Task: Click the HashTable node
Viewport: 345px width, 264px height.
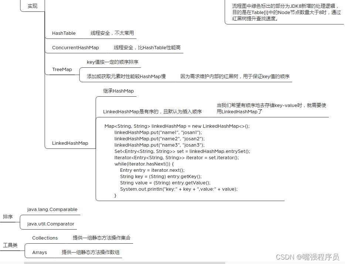Action: [64, 33]
